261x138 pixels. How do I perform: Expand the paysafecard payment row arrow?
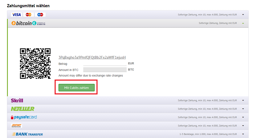coord(243,117)
